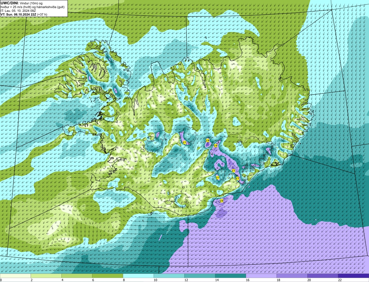369x282 pixels.
Task: Click the light lavender 16–18 legend swatch
Action: click(261, 276)
